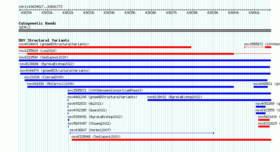Select blue bar under nsv6319590

click(x=145, y=60)
